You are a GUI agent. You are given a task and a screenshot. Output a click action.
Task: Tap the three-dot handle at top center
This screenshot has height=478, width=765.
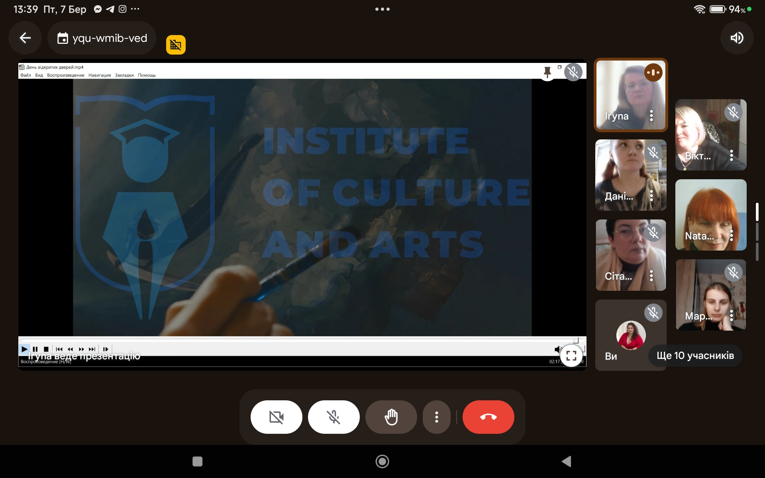(382, 9)
